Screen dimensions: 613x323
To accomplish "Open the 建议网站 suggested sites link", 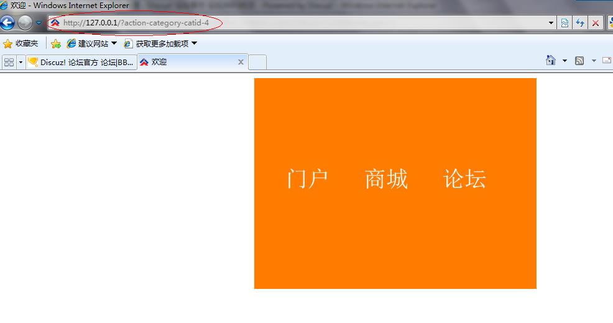I will 87,43.
